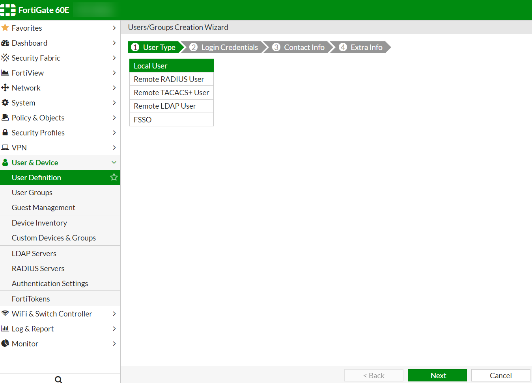The height and width of the screenshot is (383, 532).
Task: Expand the Network menu chevron
Action: 114,88
